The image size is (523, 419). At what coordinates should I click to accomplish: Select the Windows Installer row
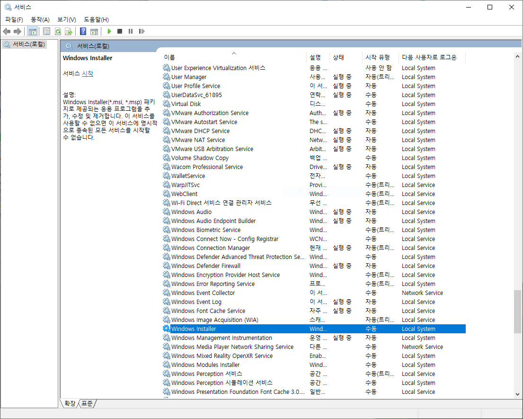(x=314, y=329)
